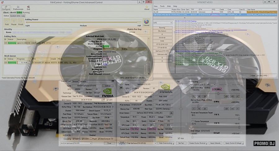Toggle the UEFI checkbox

coord(107,100)
